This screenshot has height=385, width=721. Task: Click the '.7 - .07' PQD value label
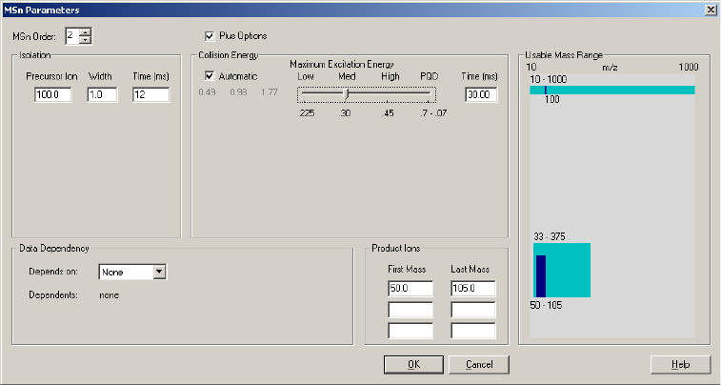pyautogui.click(x=433, y=113)
